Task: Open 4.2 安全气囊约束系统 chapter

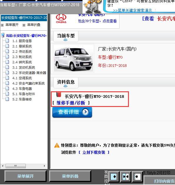Action: pyautogui.click(x=28, y=83)
